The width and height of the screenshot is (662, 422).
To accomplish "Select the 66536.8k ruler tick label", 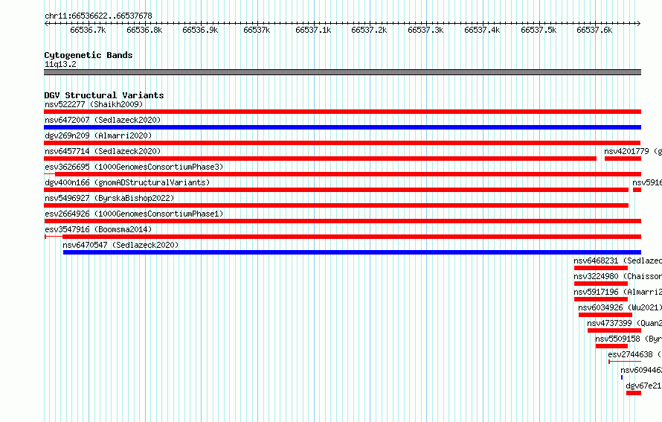I will [144, 30].
